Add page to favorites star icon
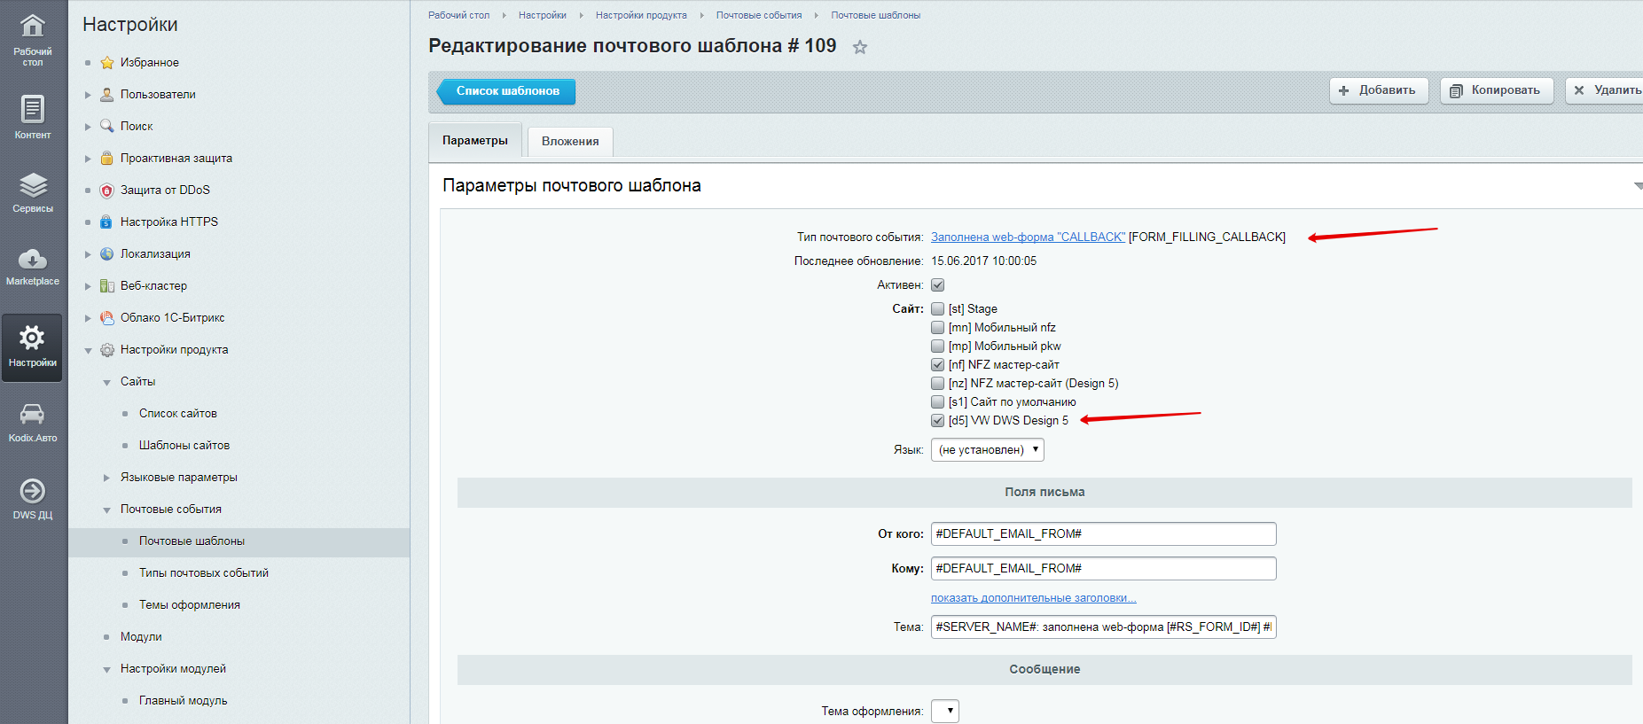1643x724 pixels. (x=860, y=47)
